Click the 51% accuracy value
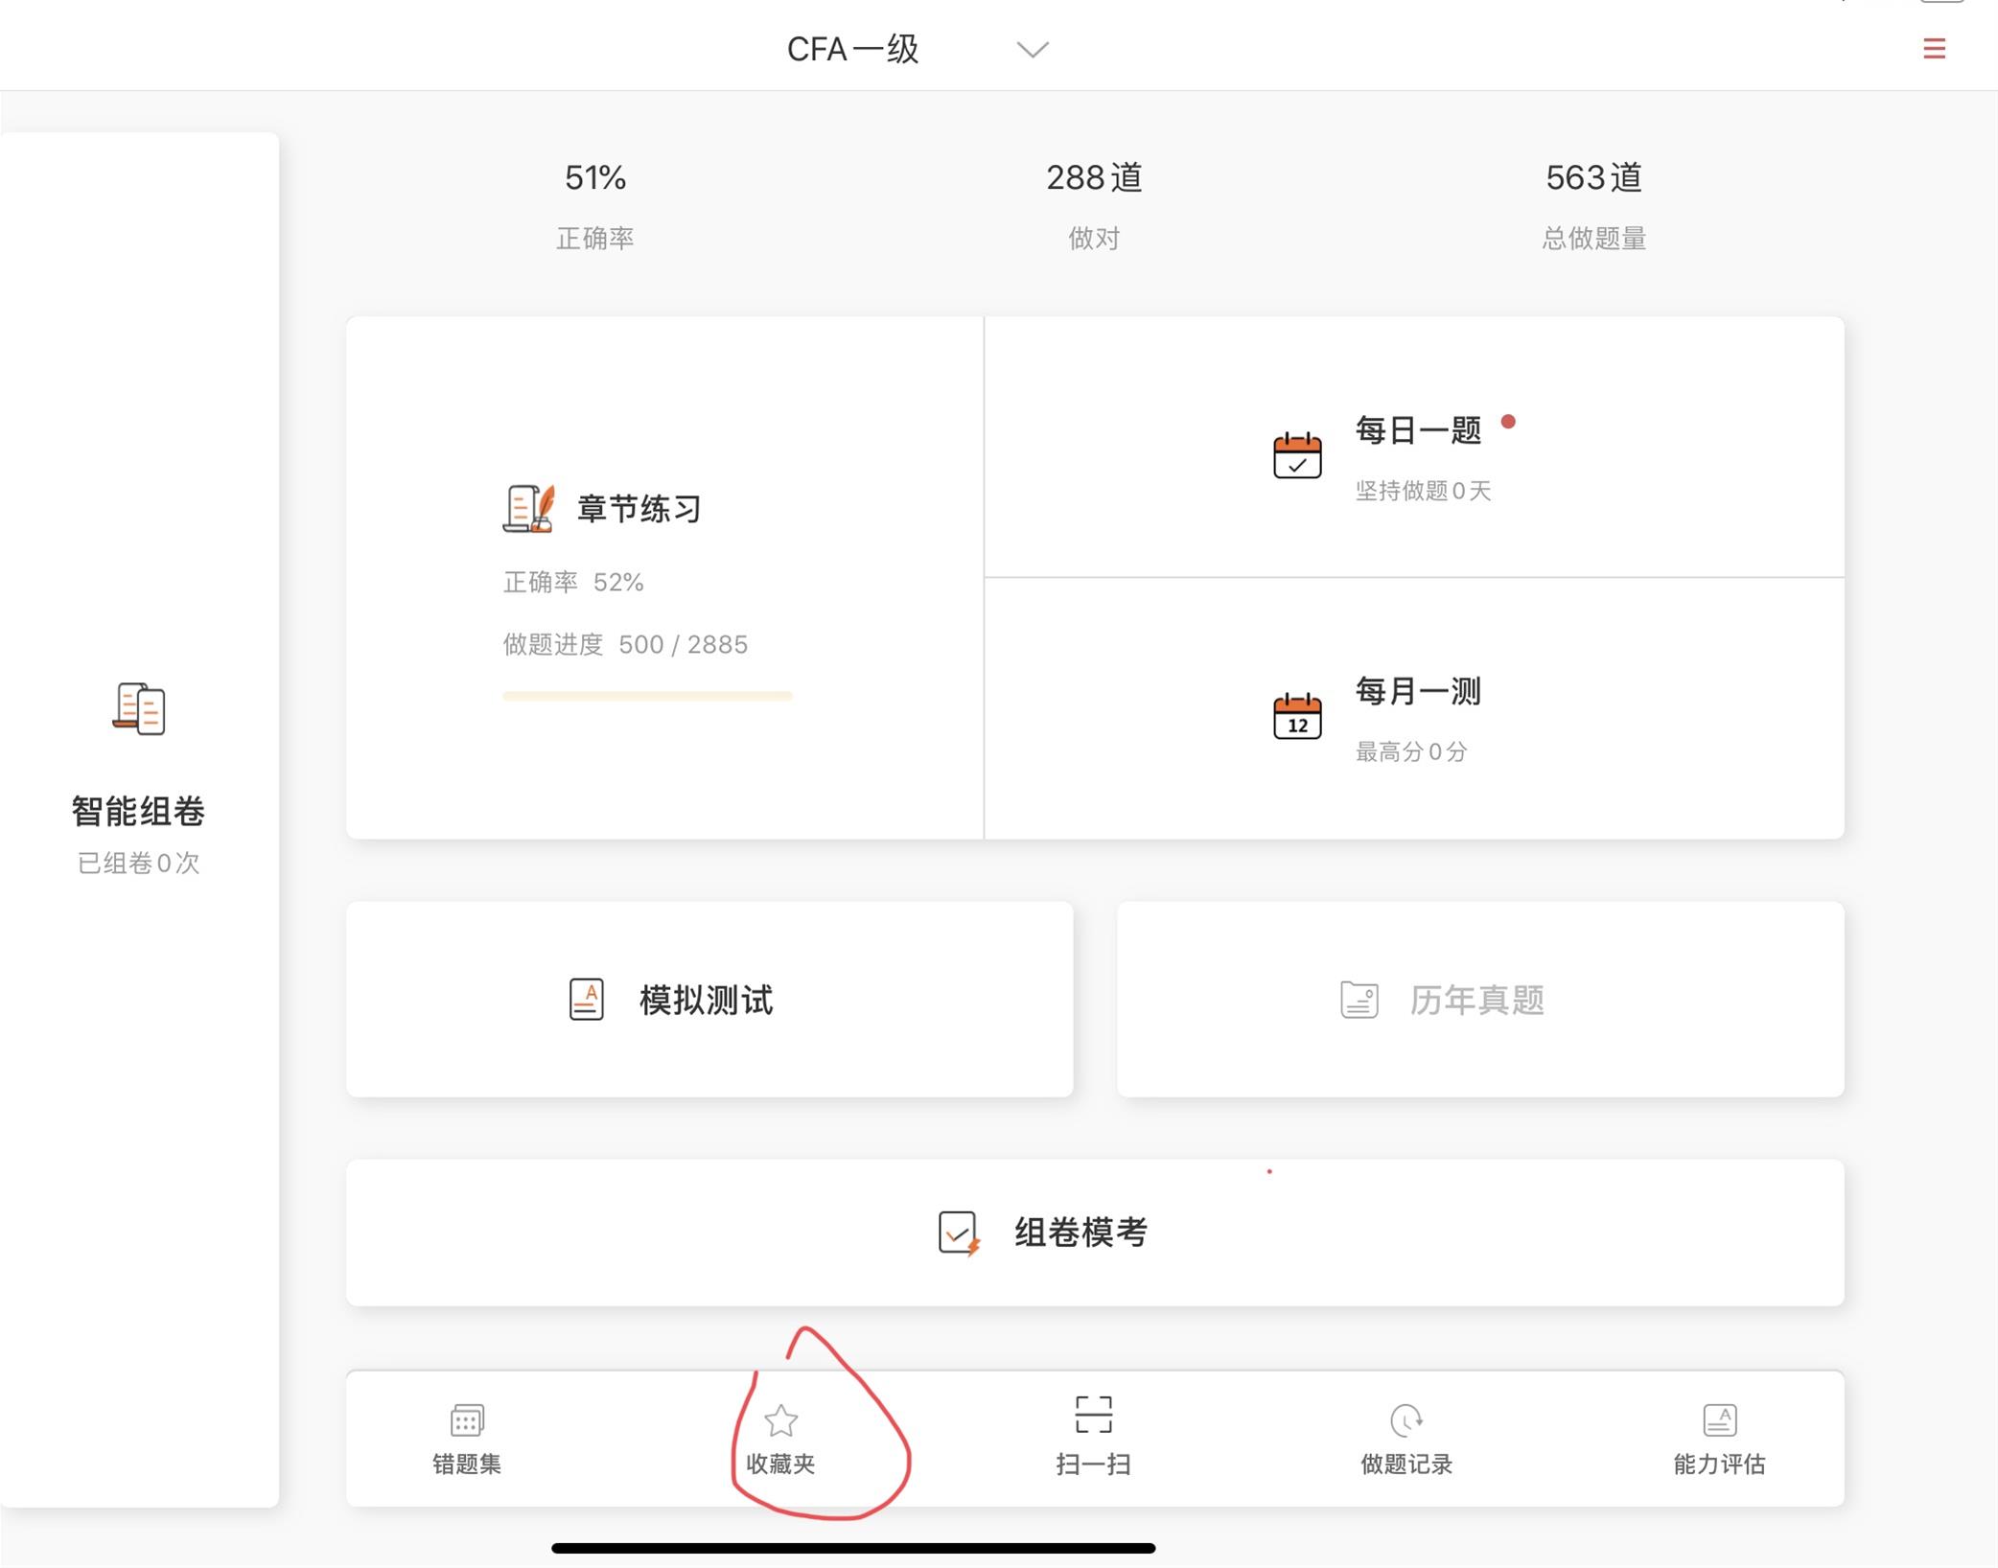The height and width of the screenshot is (1568, 1998). pos(595,177)
